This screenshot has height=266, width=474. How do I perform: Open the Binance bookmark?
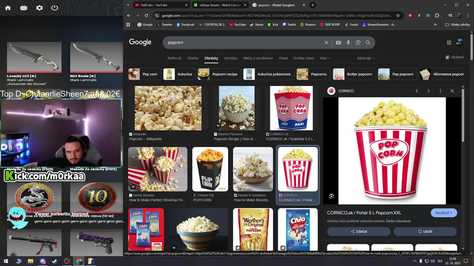click(x=308, y=25)
